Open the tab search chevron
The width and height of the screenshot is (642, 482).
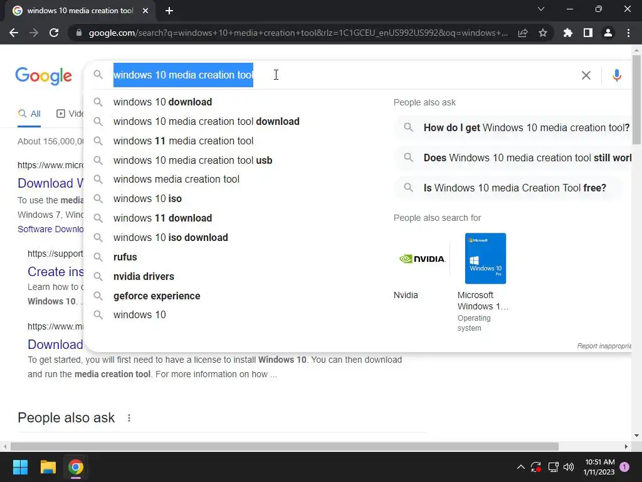click(x=541, y=9)
